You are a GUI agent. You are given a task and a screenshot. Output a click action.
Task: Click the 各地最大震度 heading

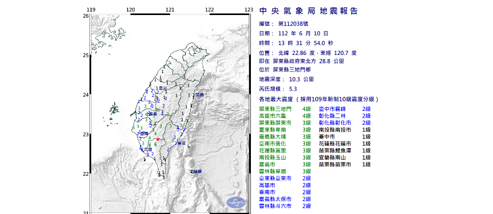click(319, 99)
